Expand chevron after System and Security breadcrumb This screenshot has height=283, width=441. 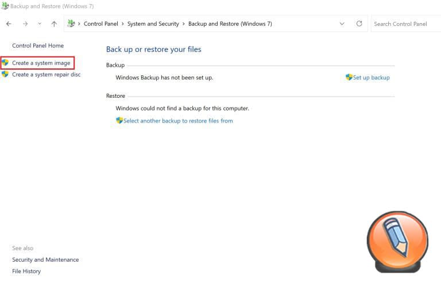point(184,24)
